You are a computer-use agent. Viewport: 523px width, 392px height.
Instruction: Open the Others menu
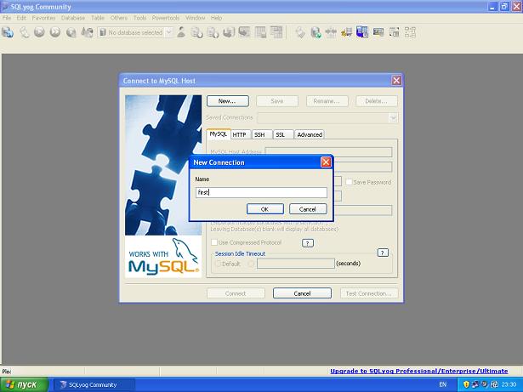point(119,18)
